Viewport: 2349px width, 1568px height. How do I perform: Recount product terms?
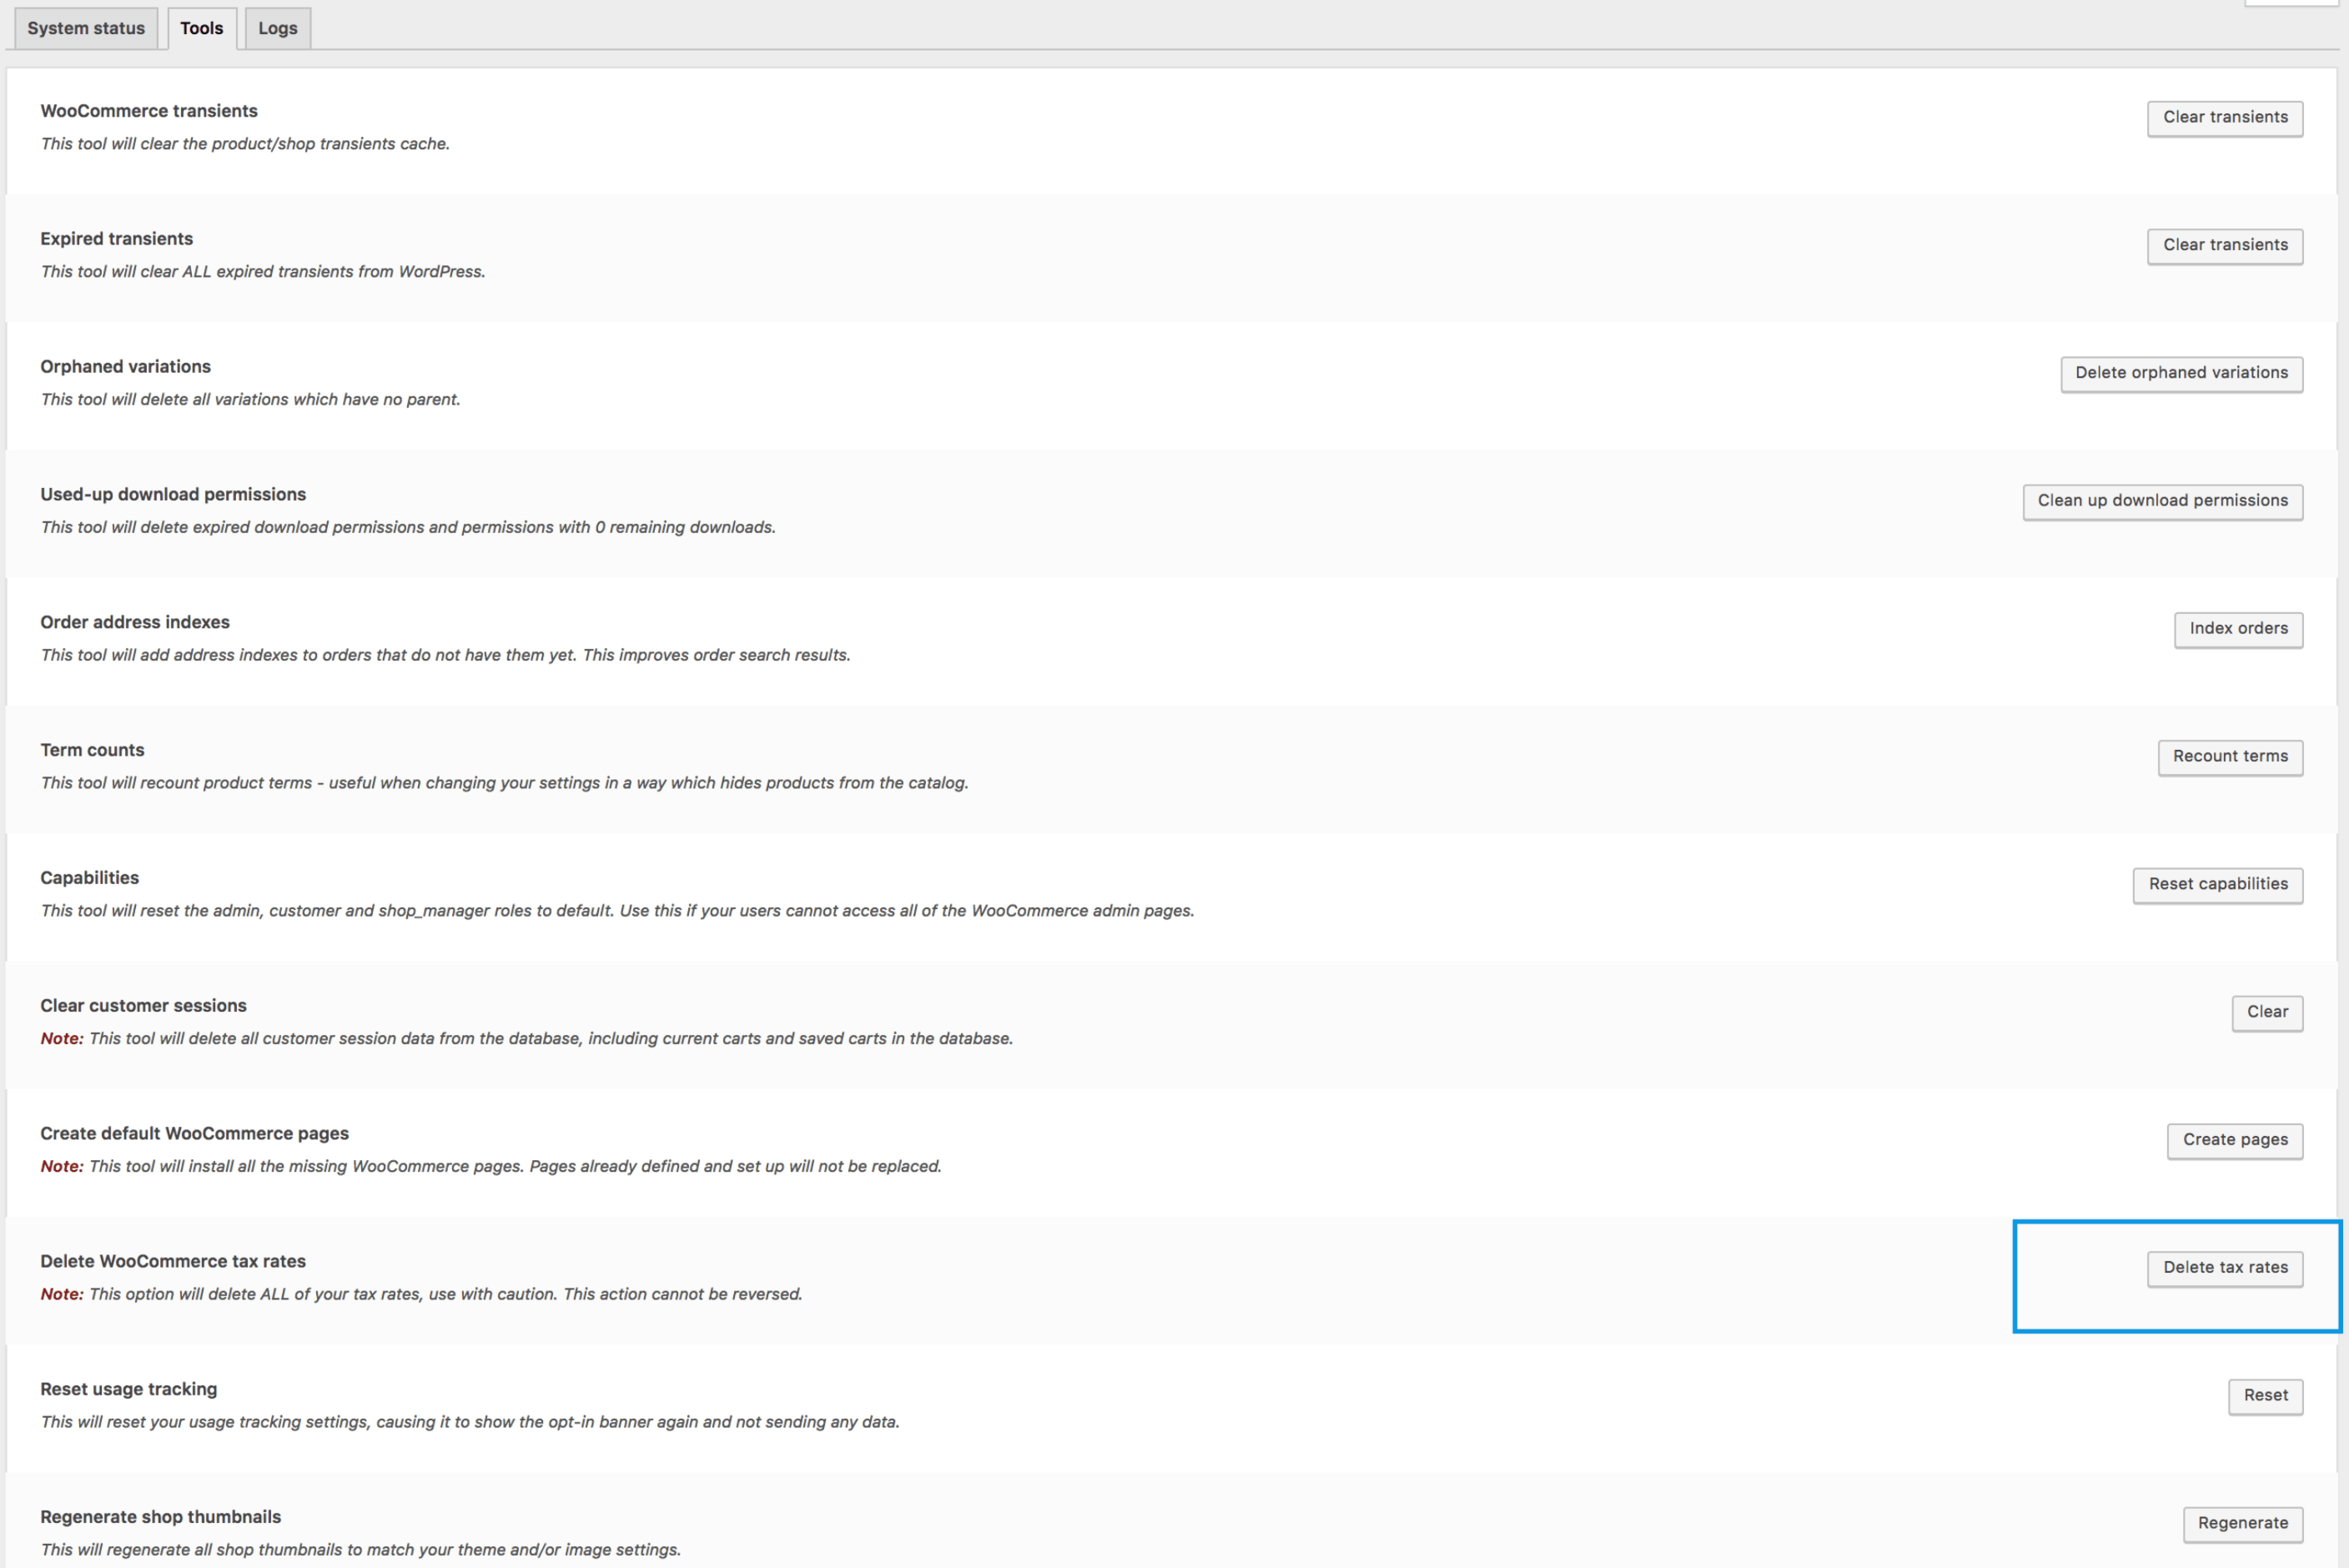(2230, 757)
